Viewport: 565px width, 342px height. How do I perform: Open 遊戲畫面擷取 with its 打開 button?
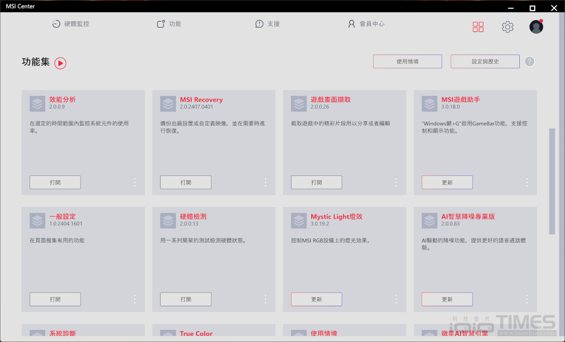coord(316,182)
